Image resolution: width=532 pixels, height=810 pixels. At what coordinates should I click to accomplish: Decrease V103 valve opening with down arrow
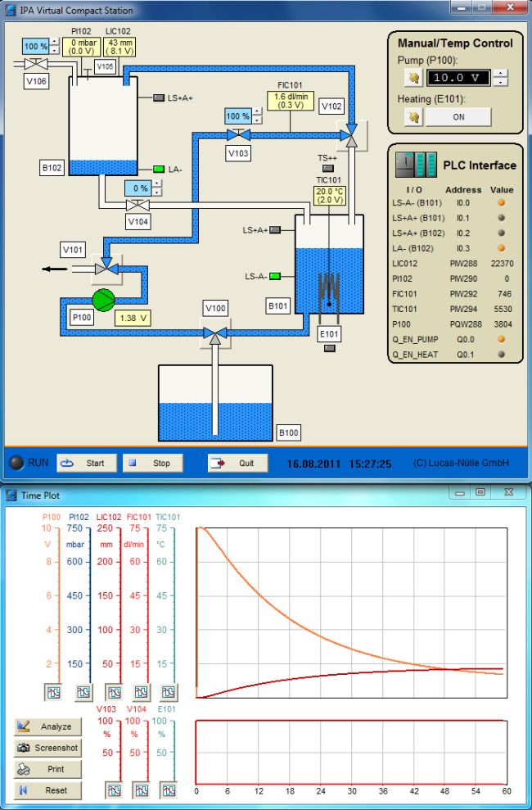point(257,120)
